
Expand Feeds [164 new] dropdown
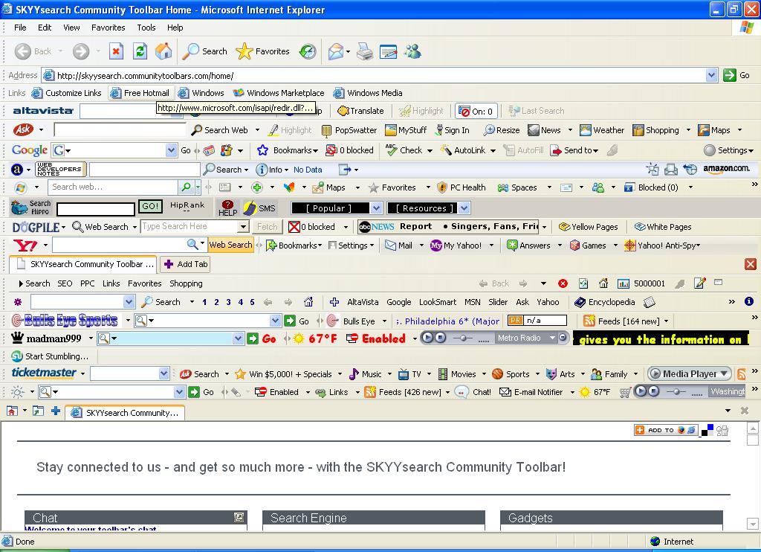coord(667,321)
